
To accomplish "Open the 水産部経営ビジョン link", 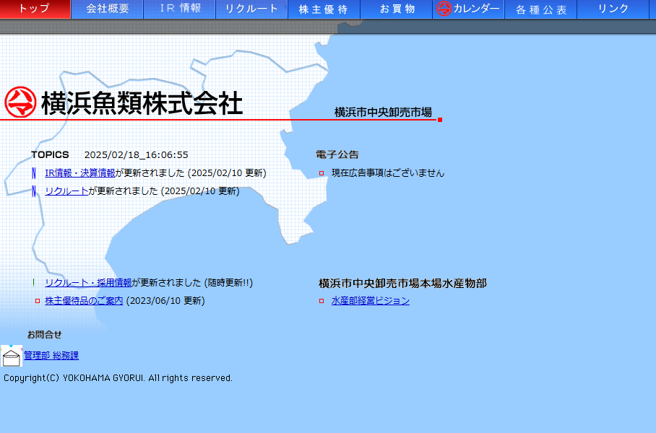I will point(370,300).
